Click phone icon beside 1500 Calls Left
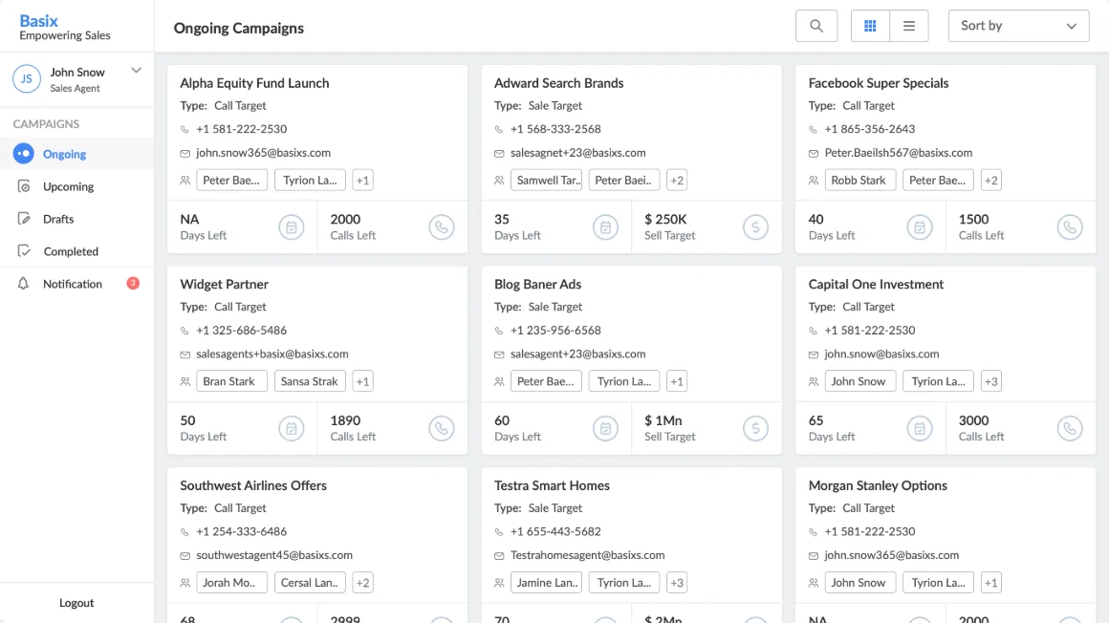Viewport: 1109px width, 623px height. [x=1070, y=227]
